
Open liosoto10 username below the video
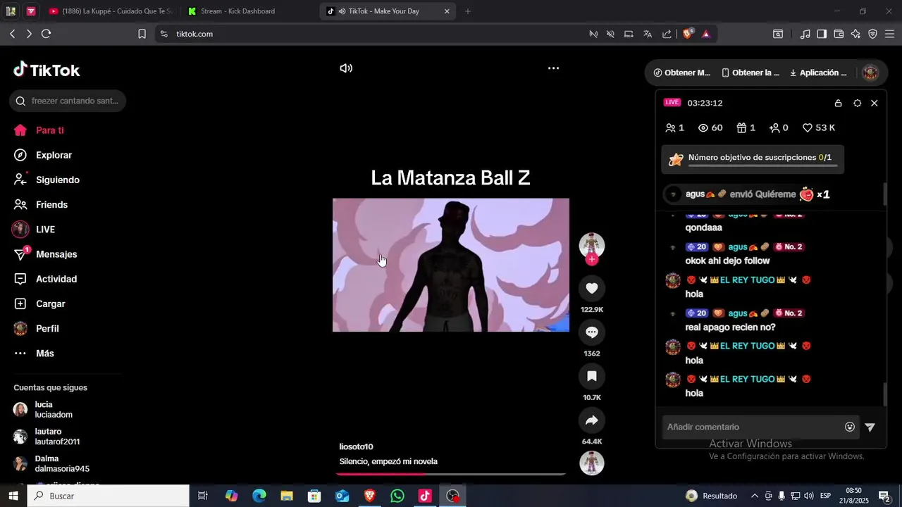tap(356, 446)
